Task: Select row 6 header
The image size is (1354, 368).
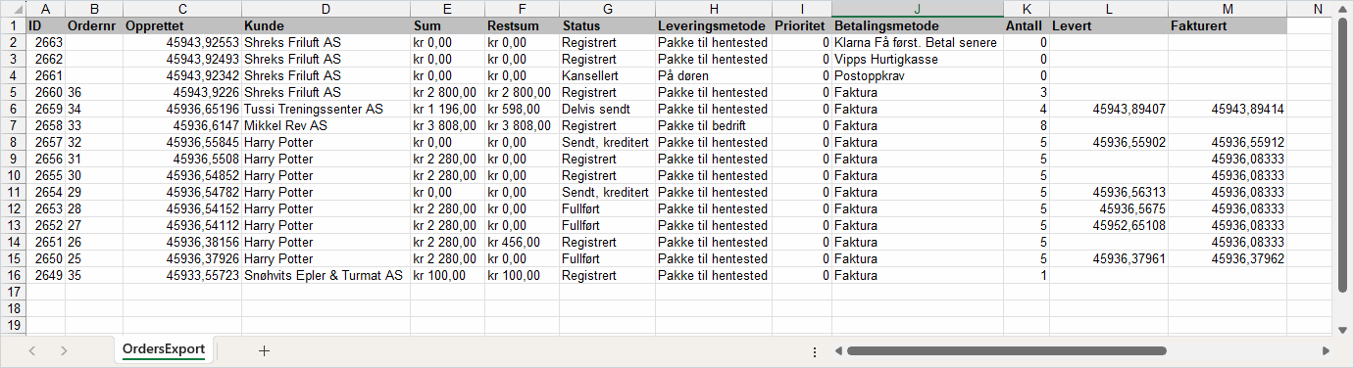Action: point(13,109)
